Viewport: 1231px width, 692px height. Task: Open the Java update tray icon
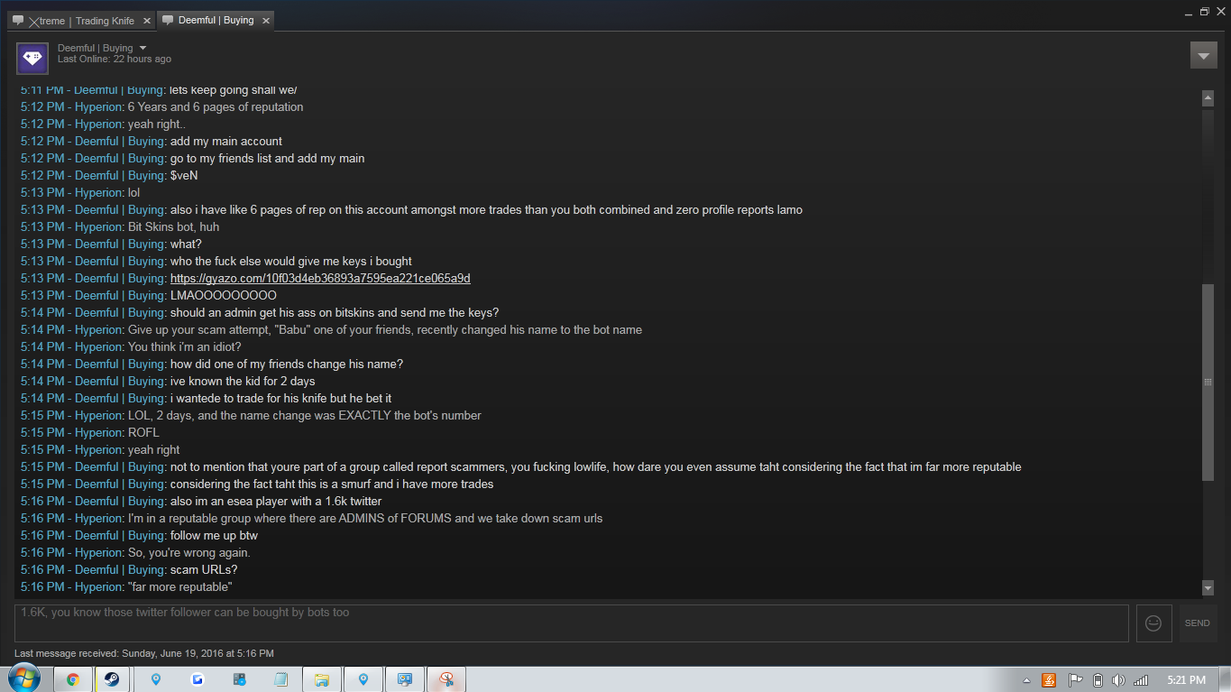(x=1050, y=680)
